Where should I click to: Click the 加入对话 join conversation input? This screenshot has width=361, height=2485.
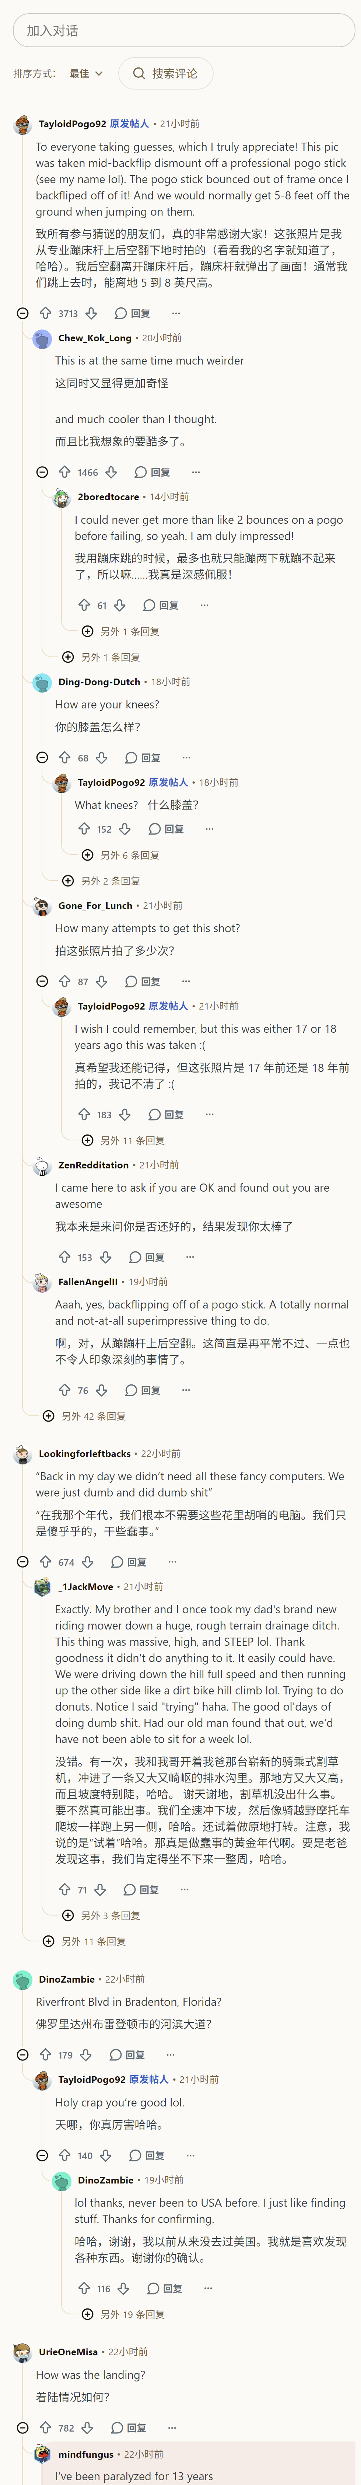pyautogui.click(x=183, y=31)
